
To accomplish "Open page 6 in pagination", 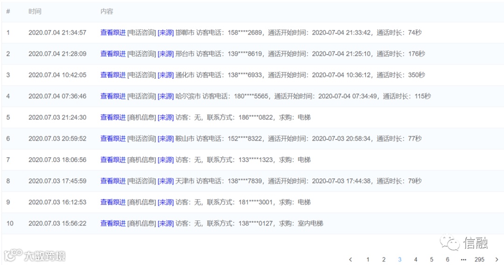I will coord(448,259).
